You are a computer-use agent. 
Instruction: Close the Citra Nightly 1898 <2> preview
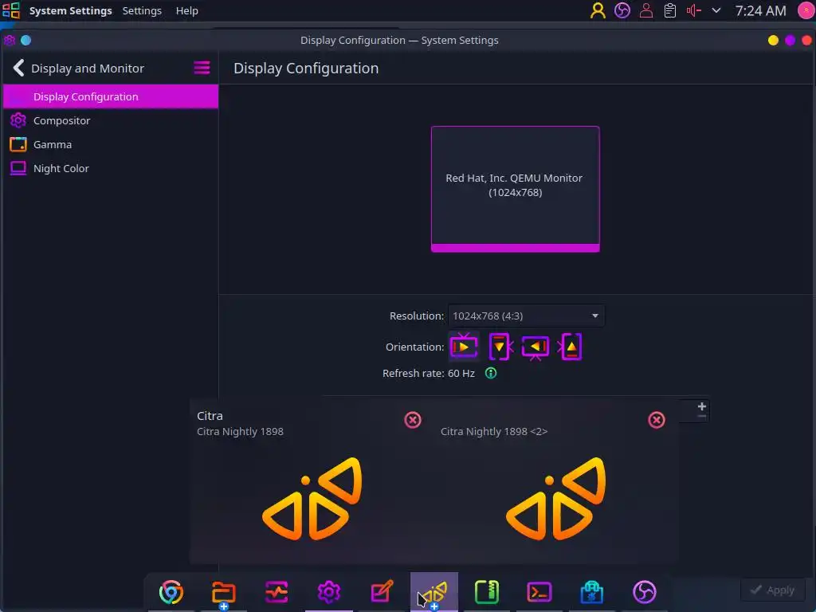(x=657, y=420)
